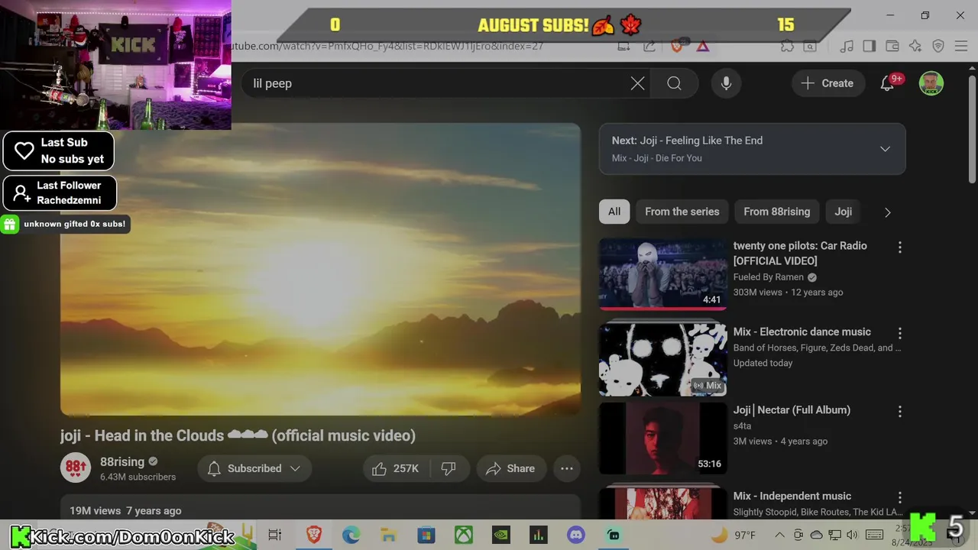Screen dimensions: 978x550
Task: Open the Subscribed notification dropdown
Action: [254, 468]
